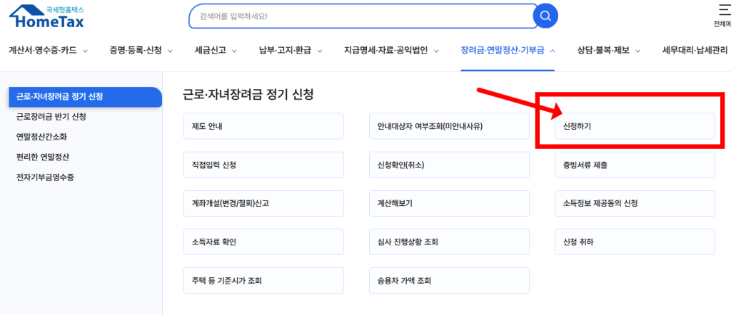Open 계산해보기 calculator link
The height and width of the screenshot is (315, 731).
(448, 203)
